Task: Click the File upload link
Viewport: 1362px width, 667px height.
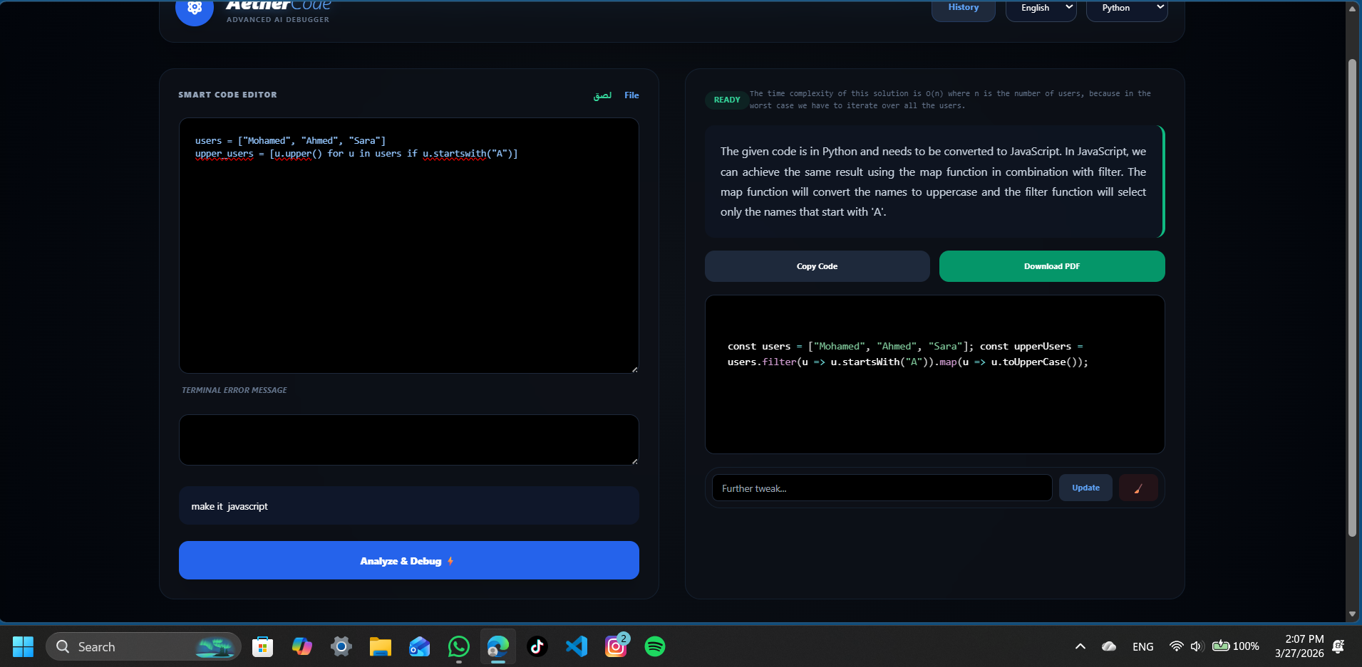Action: pyautogui.click(x=631, y=95)
